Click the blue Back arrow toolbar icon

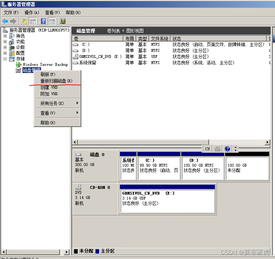5,21
